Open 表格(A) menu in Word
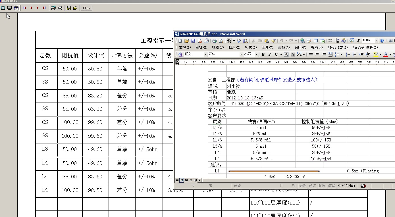 click(284, 47)
